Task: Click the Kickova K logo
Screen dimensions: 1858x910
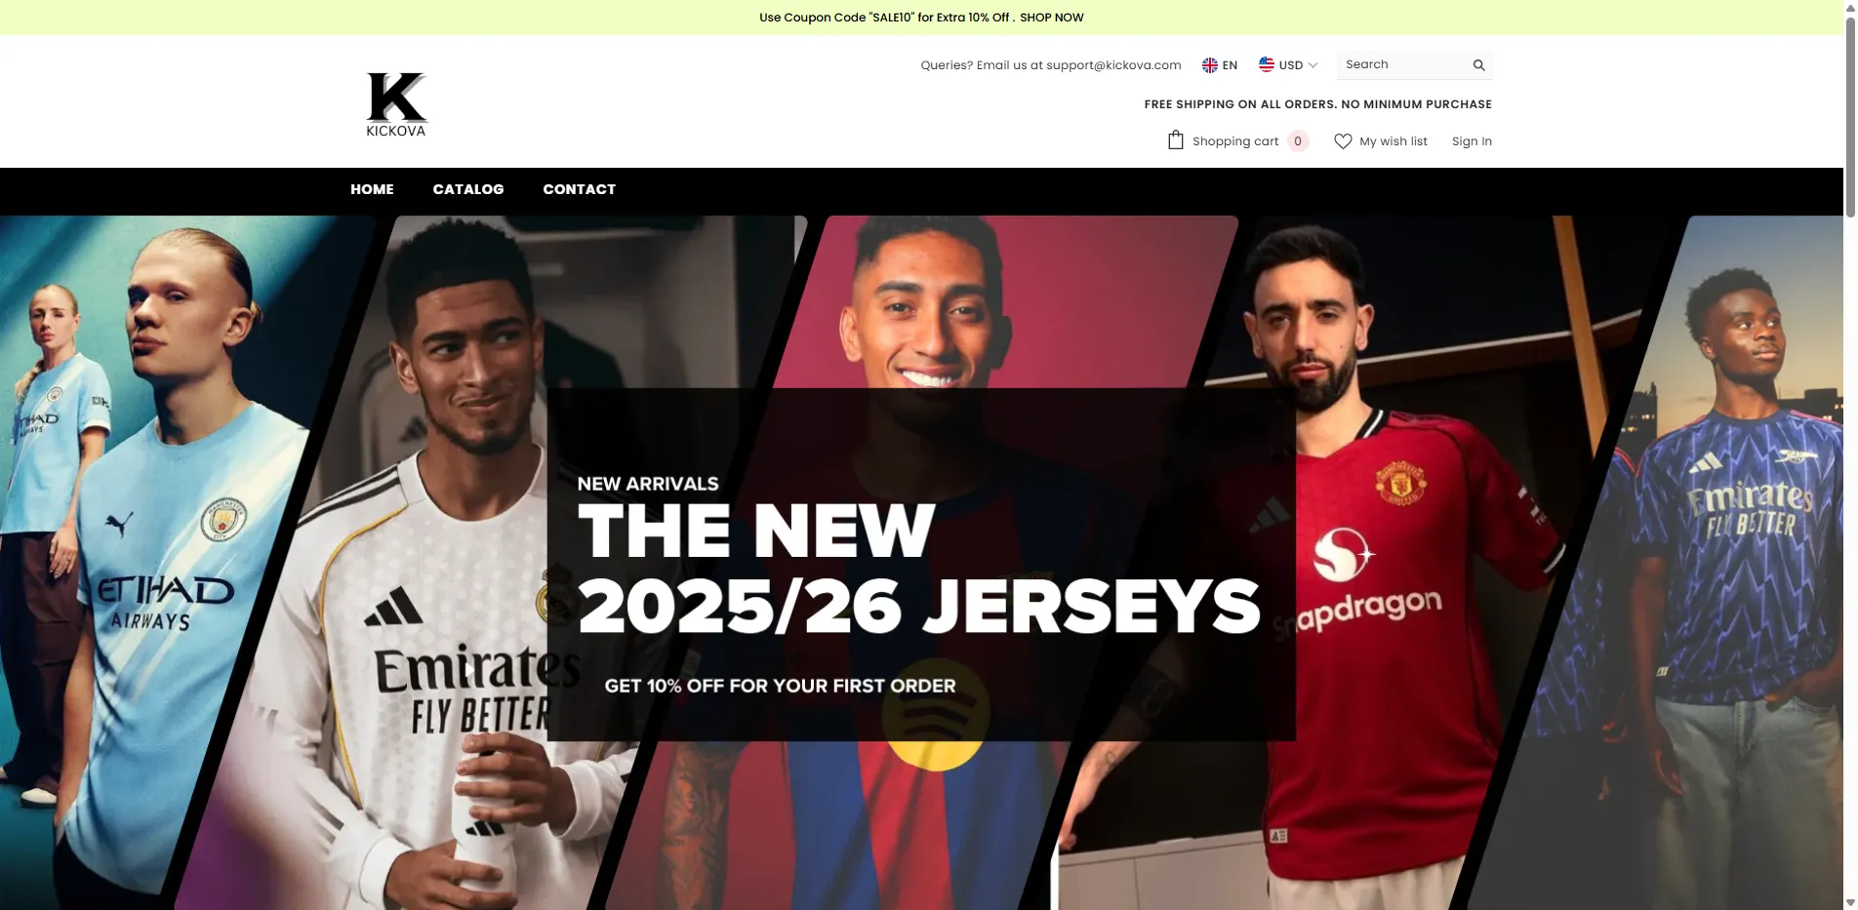Action: click(396, 104)
